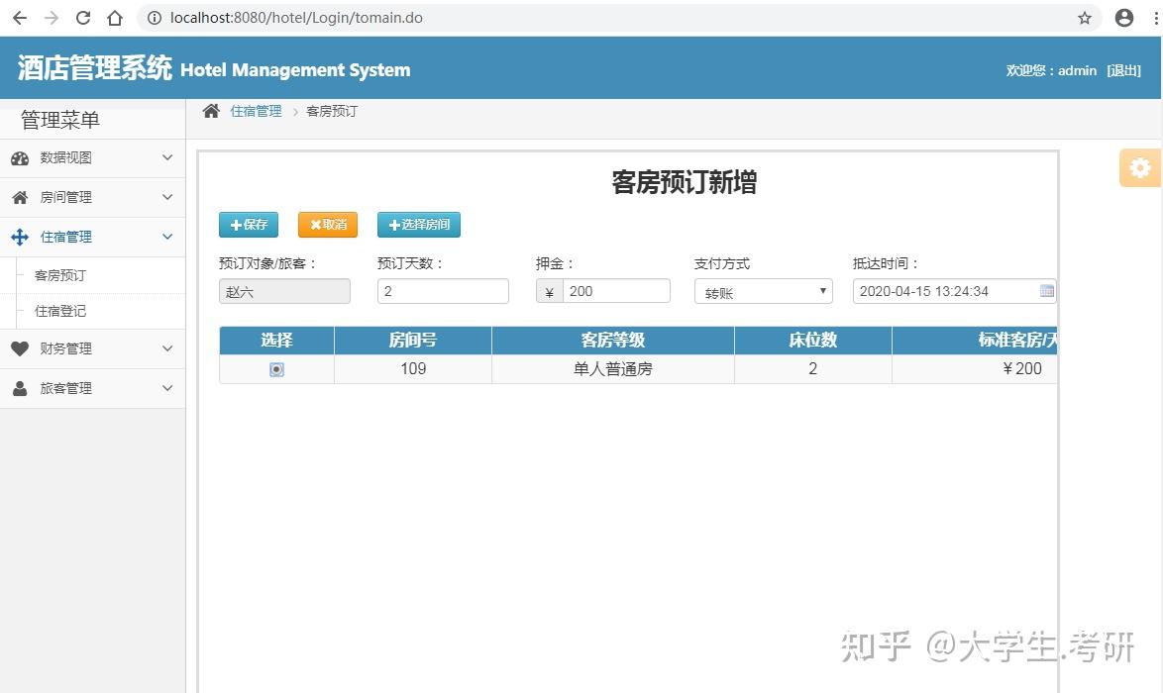Click the 欢迎您：admin text
Image resolution: width=1163 pixels, height=693 pixels.
click(x=1051, y=70)
